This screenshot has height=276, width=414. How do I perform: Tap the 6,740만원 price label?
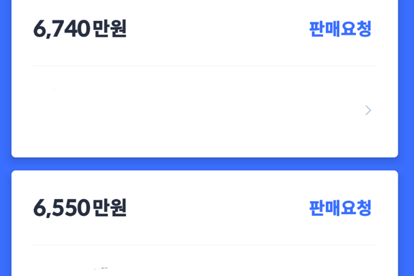coord(79,29)
